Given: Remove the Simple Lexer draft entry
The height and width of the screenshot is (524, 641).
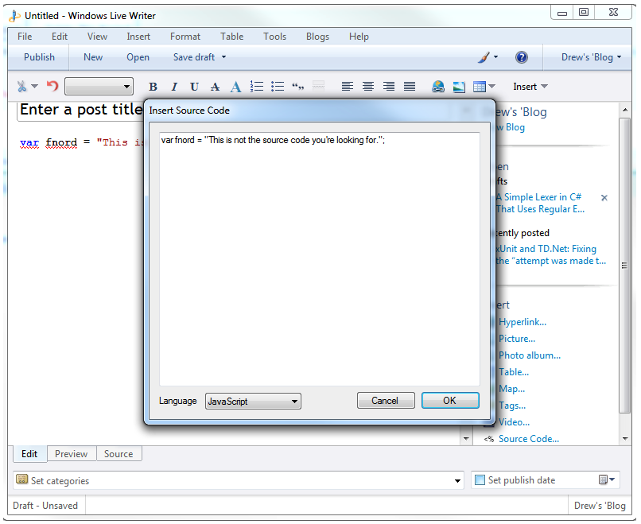Looking at the screenshot, I should point(604,198).
